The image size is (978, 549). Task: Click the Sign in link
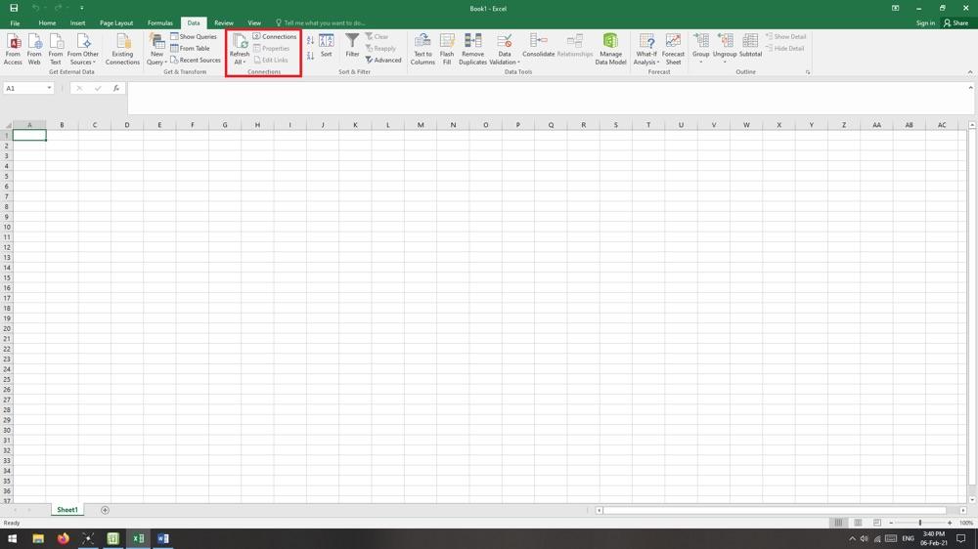coord(925,22)
